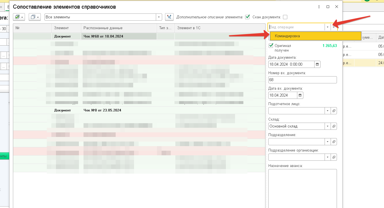The image size is (384, 208).
Task: Click the "Дата документа" date field
Action: (x=291, y=64)
